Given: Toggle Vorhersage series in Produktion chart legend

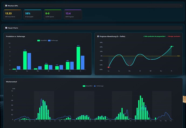Looking at the screenshot, I should pos(53,41).
